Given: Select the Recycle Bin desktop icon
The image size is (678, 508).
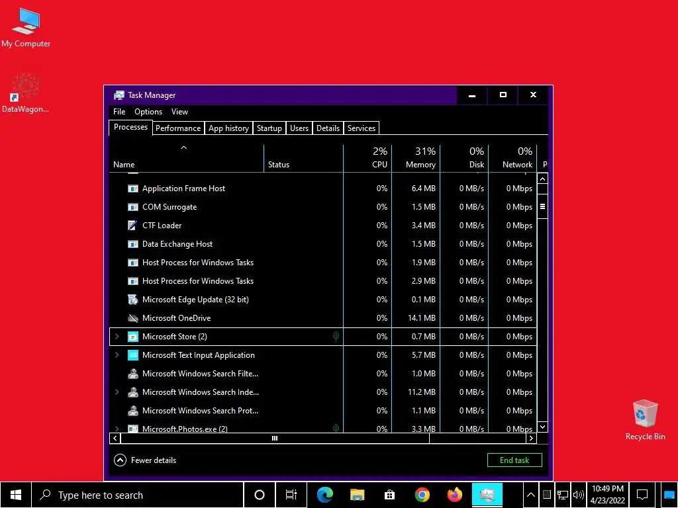Looking at the screenshot, I should (x=645, y=419).
